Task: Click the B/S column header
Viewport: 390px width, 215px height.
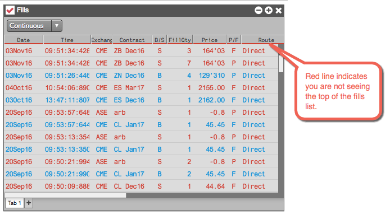Action: click(160, 40)
